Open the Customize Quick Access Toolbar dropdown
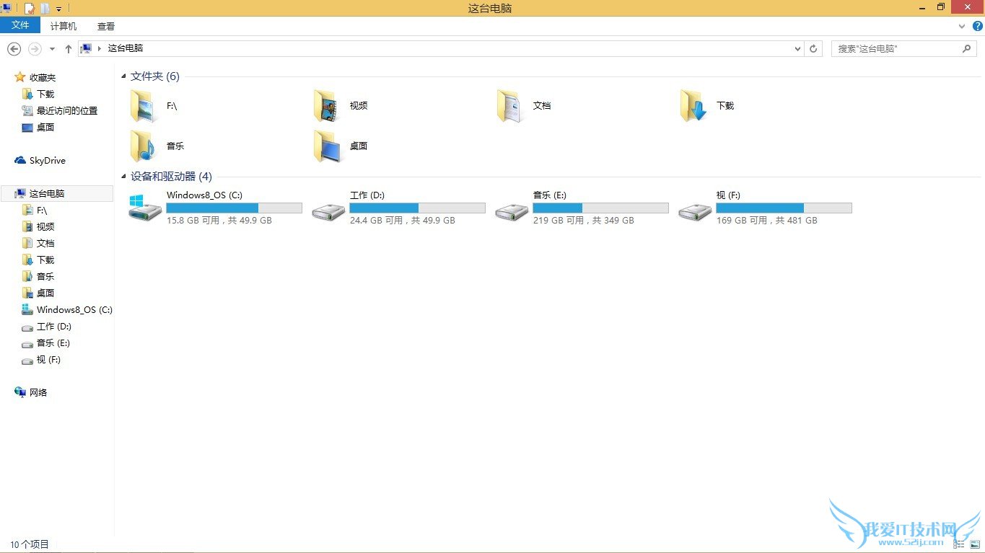 point(59,9)
